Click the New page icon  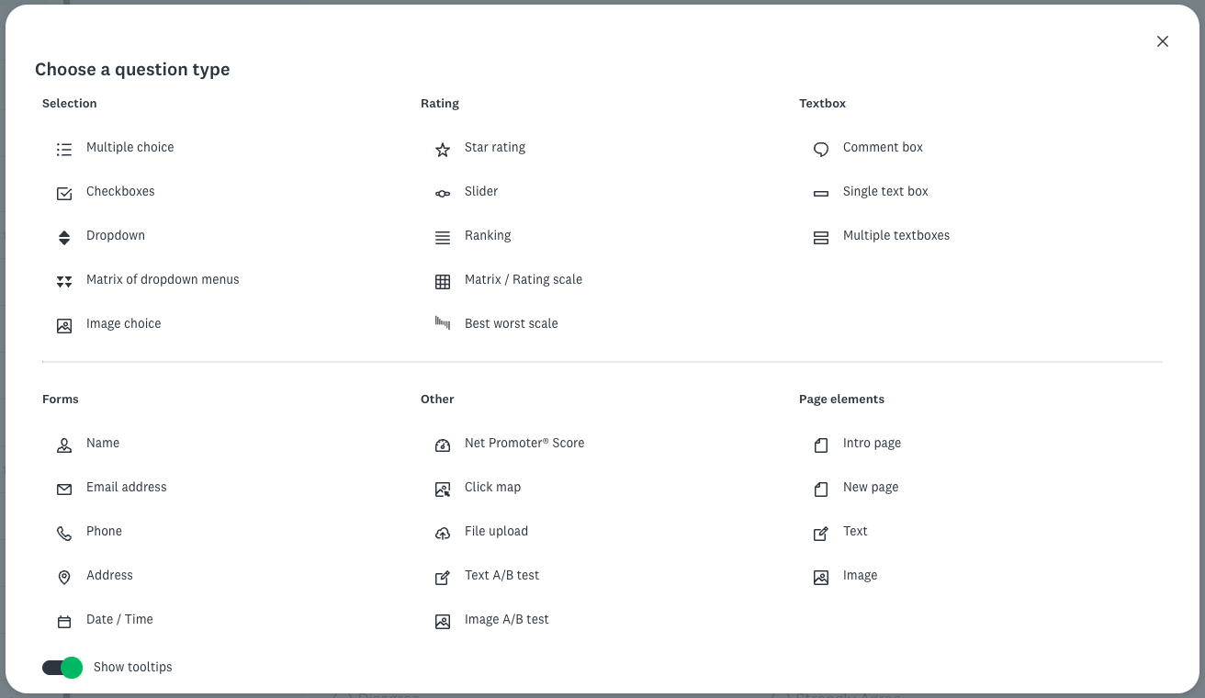tap(821, 490)
